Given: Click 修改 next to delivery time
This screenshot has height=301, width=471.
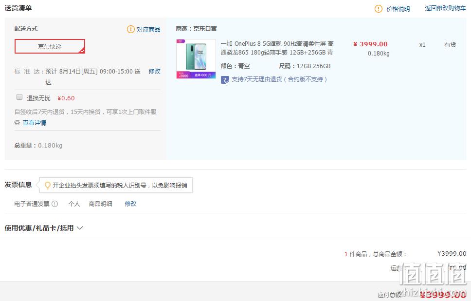Looking at the screenshot, I should coord(154,71).
